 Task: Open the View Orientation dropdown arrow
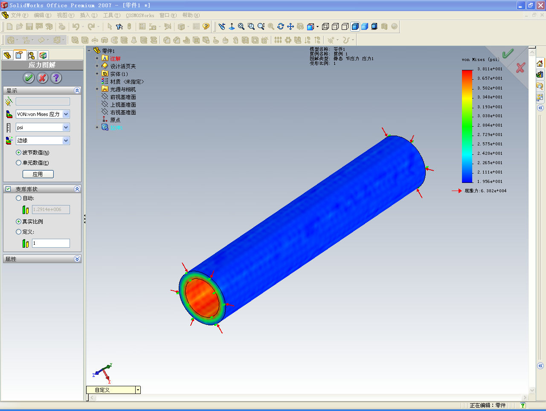point(318,26)
